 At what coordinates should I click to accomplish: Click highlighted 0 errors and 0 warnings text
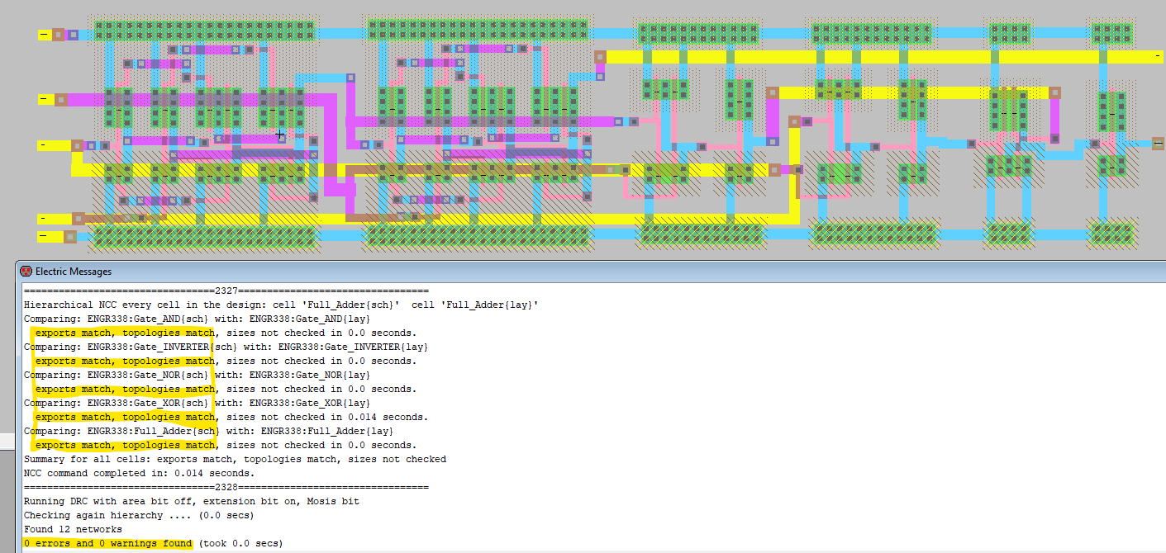pos(107,543)
